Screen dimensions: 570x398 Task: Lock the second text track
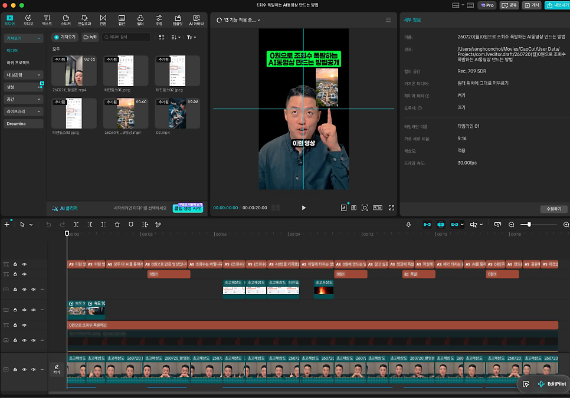coord(15,274)
